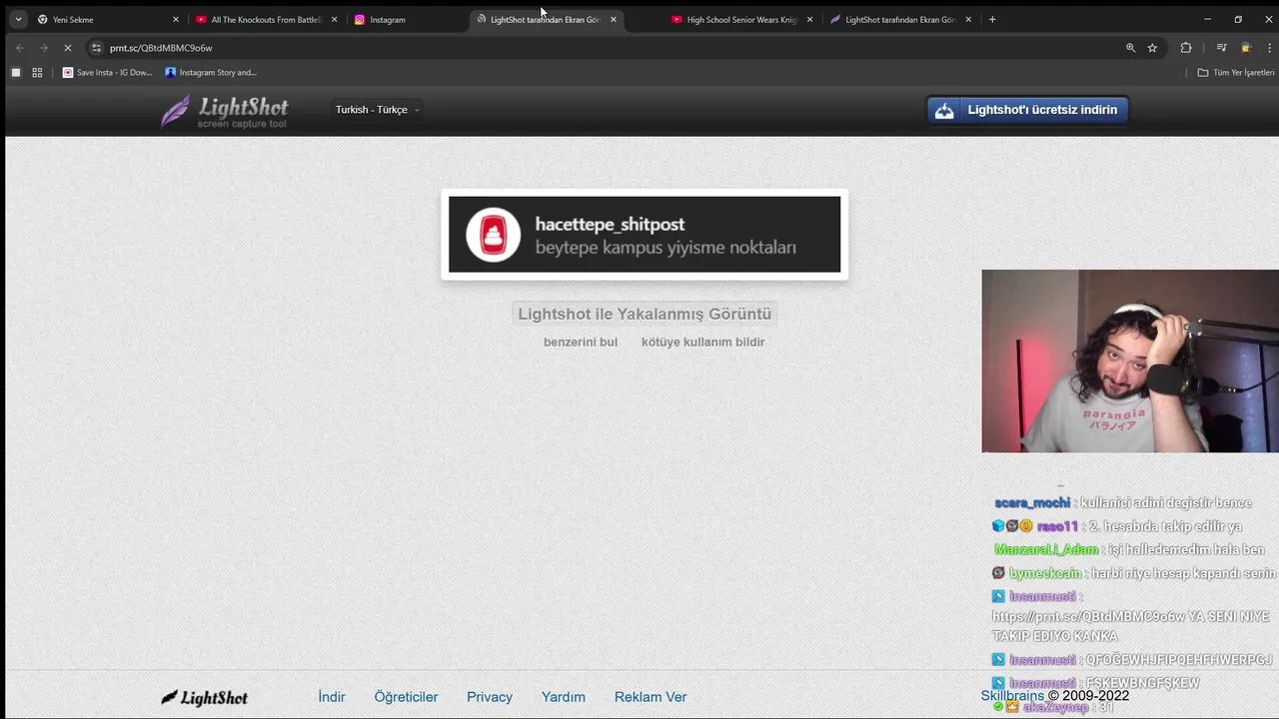Open the browser profile avatar
Viewport: 1279px width, 719px height.
[x=1246, y=48]
